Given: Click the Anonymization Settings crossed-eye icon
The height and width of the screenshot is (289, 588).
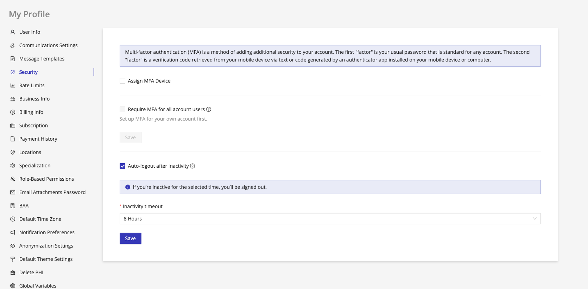Looking at the screenshot, I should [13, 246].
